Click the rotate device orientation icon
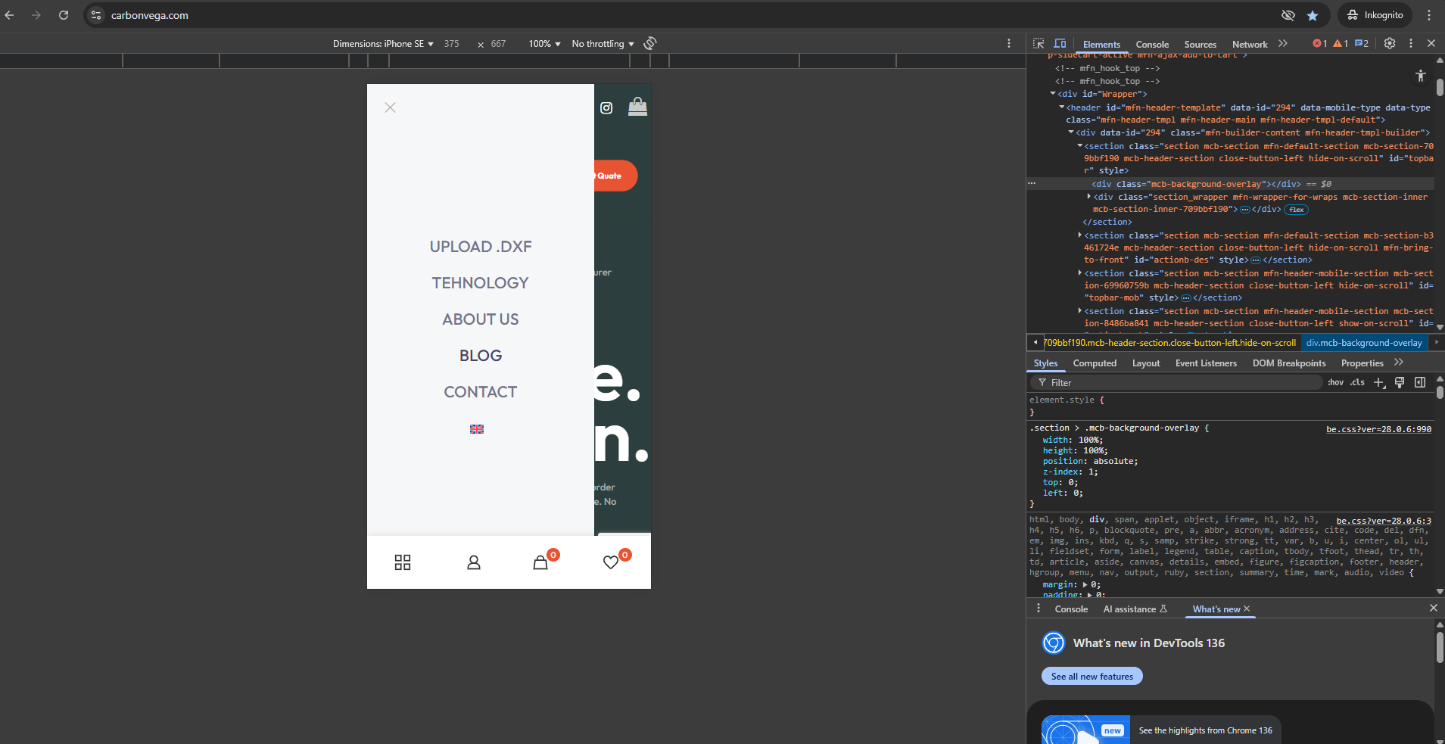Viewport: 1445px width, 744px height. click(x=650, y=44)
